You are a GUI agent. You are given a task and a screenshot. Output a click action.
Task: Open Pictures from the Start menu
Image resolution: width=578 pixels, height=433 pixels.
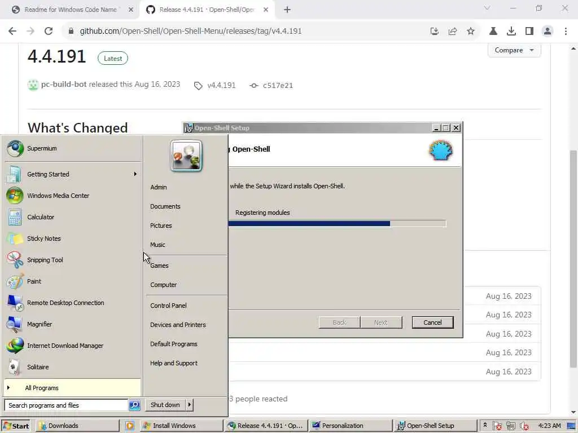coord(161,226)
